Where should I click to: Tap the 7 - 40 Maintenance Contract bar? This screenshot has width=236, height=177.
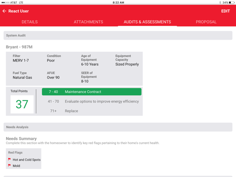click(x=91, y=92)
